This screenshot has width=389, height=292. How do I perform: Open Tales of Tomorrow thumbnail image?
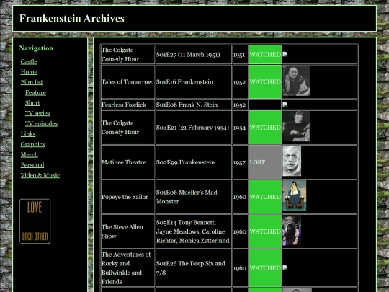pos(296,81)
